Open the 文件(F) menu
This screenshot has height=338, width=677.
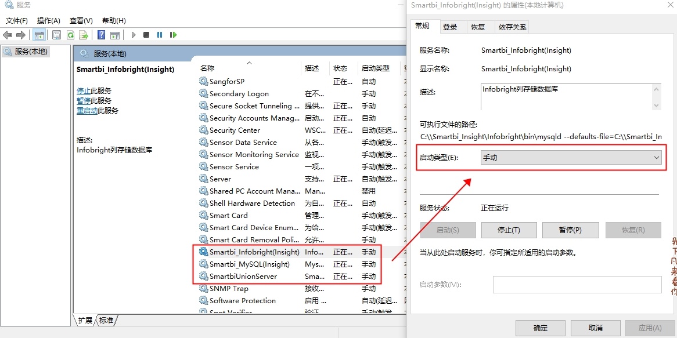point(17,21)
